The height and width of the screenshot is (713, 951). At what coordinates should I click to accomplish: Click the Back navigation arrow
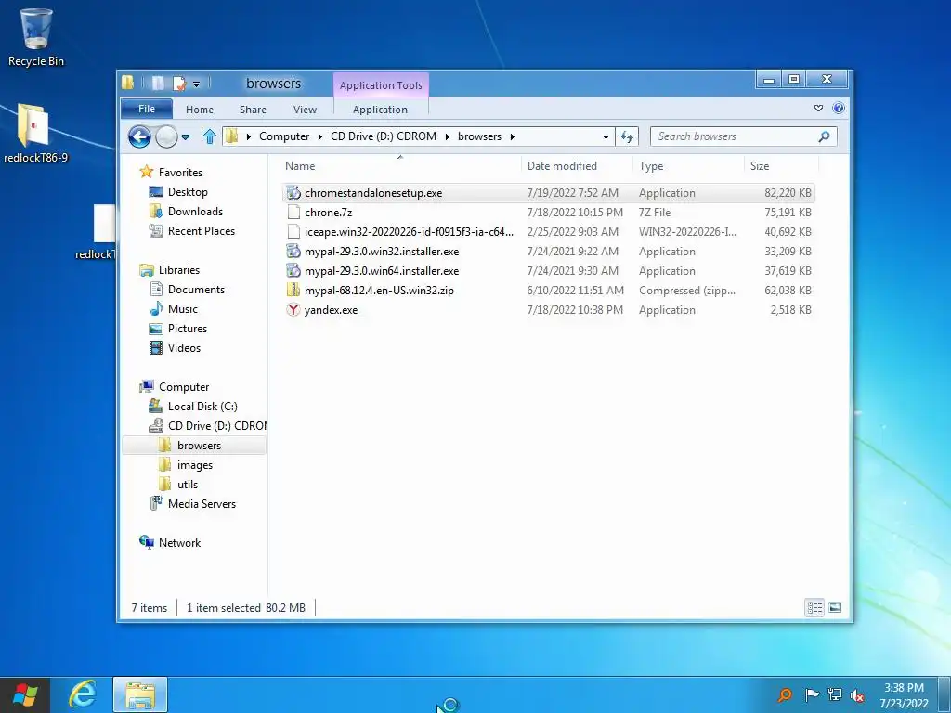[x=139, y=137]
